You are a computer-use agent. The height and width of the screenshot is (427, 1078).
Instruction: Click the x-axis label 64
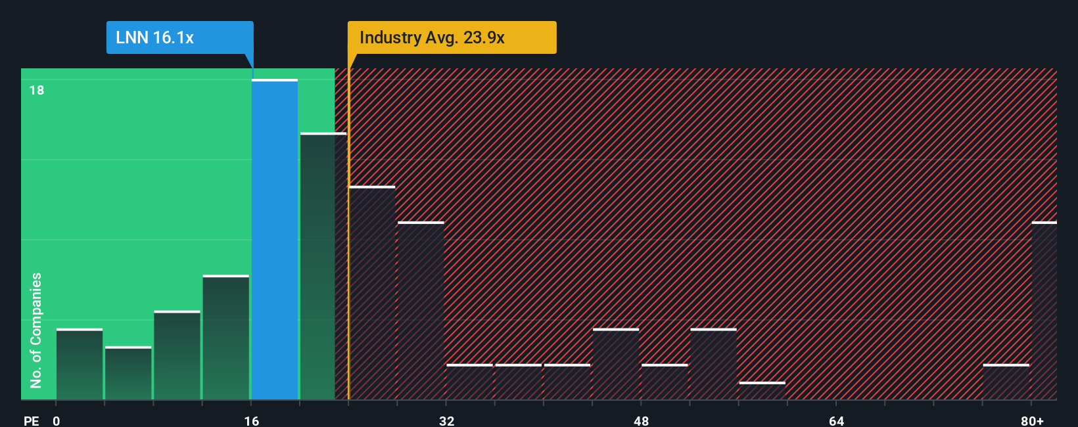pos(837,420)
